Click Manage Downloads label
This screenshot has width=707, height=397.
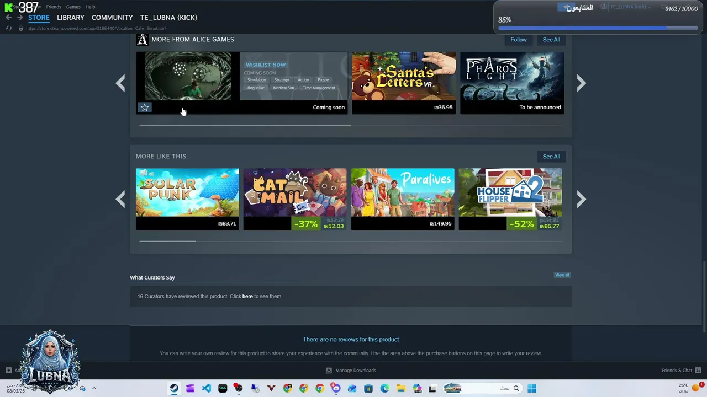(x=356, y=371)
